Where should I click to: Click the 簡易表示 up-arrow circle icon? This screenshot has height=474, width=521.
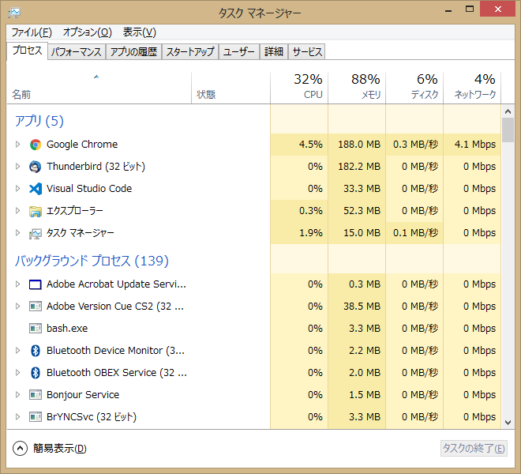pyautogui.click(x=20, y=449)
